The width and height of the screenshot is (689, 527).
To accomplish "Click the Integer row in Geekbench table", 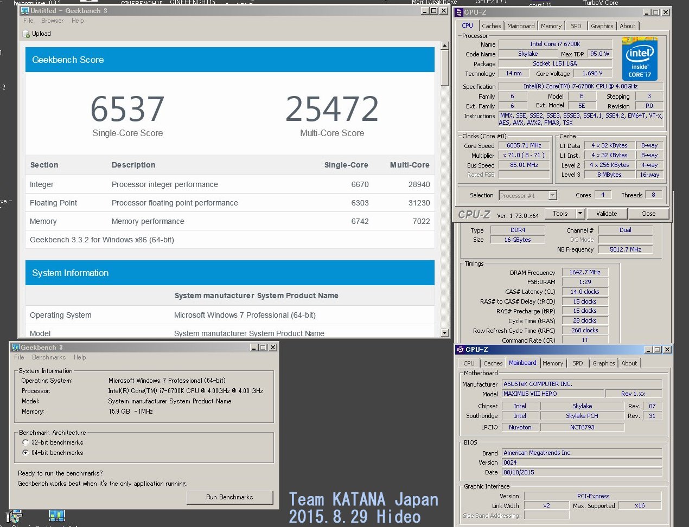I will coord(230,184).
